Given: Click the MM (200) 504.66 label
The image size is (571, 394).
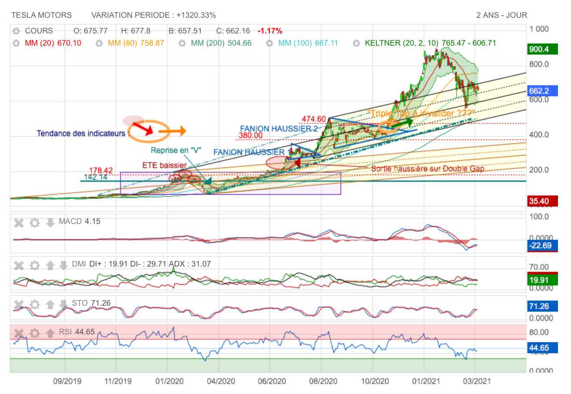Looking at the screenshot, I should [x=221, y=43].
